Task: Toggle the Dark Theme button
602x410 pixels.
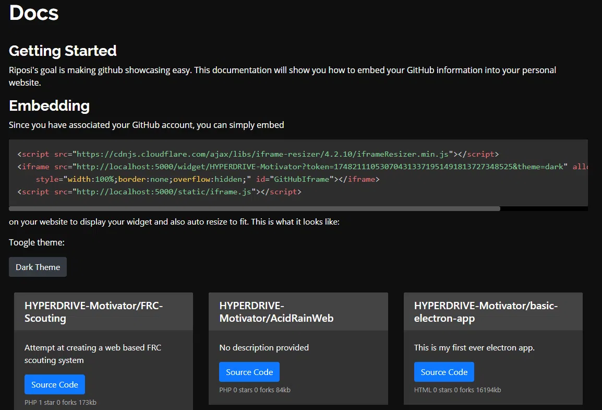Action: (38, 267)
